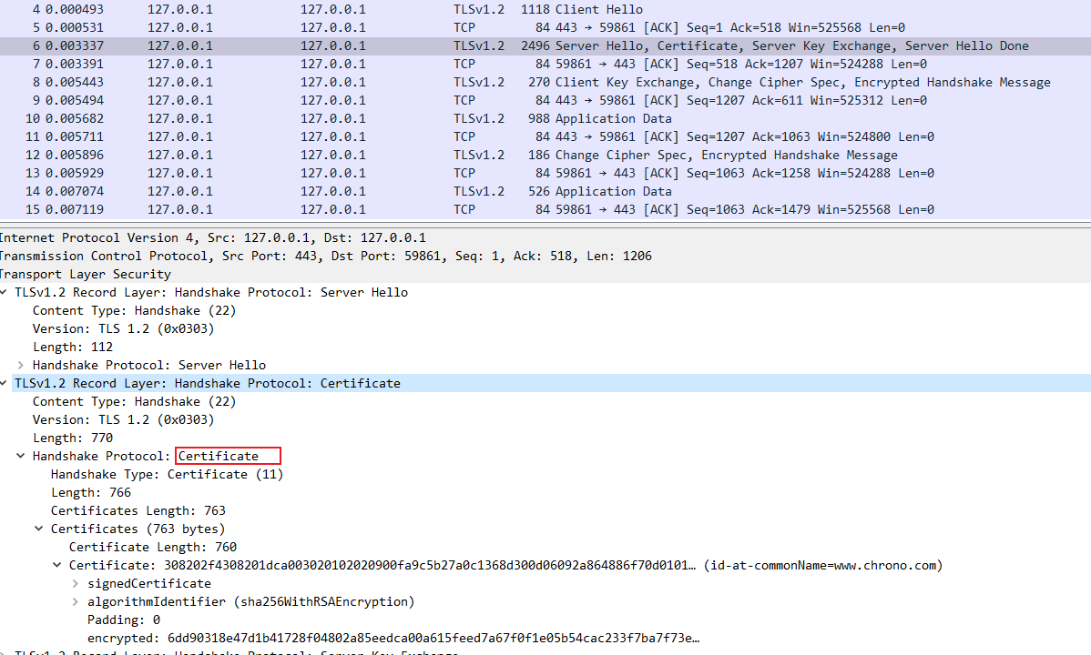Select packet 6 Server Hello, Certificate row
This screenshot has width=1091, height=655.
(546, 45)
